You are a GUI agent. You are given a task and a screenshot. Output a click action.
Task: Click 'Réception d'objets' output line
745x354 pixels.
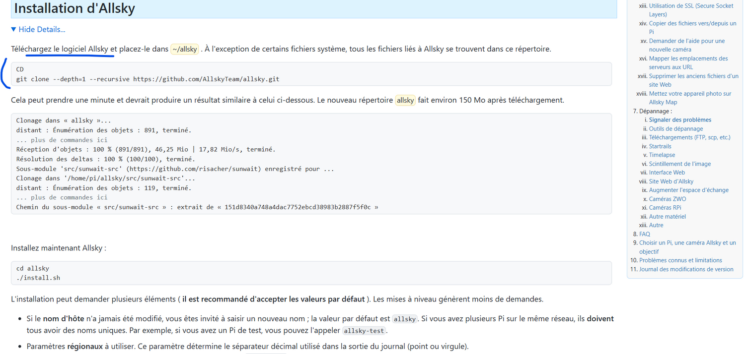click(x=146, y=149)
